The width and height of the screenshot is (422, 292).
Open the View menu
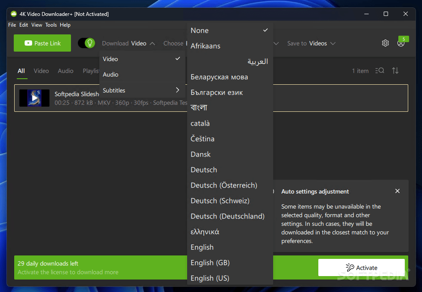pyautogui.click(x=37, y=25)
